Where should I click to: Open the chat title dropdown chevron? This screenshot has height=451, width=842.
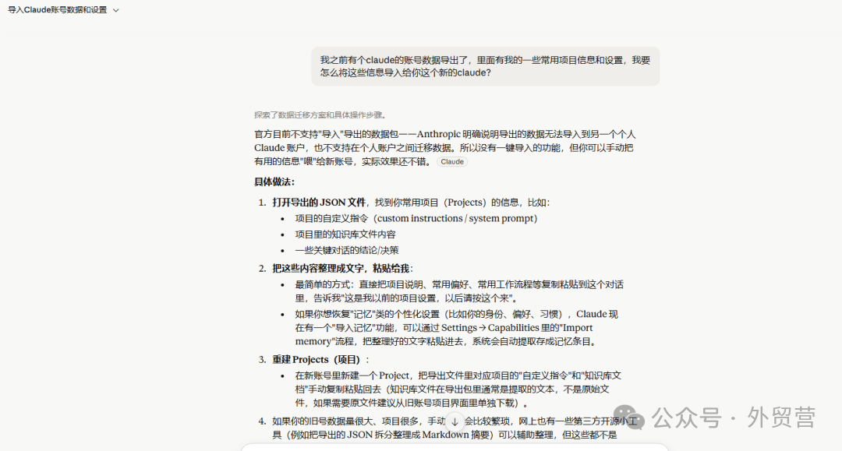pyautogui.click(x=115, y=10)
